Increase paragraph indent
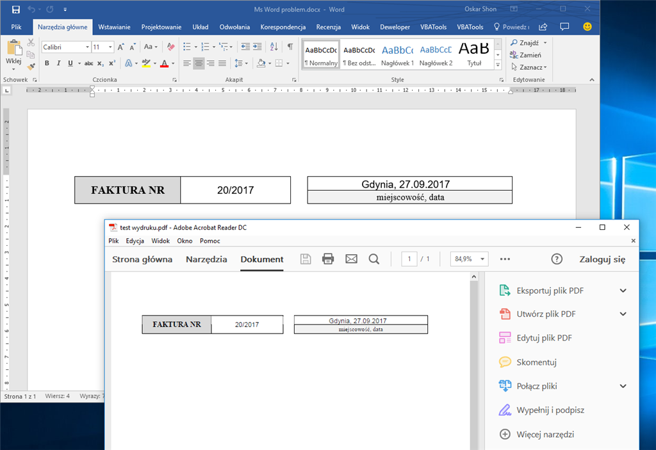Image resolution: width=656 pixels, height=450 pixels. tap(258, 47)
